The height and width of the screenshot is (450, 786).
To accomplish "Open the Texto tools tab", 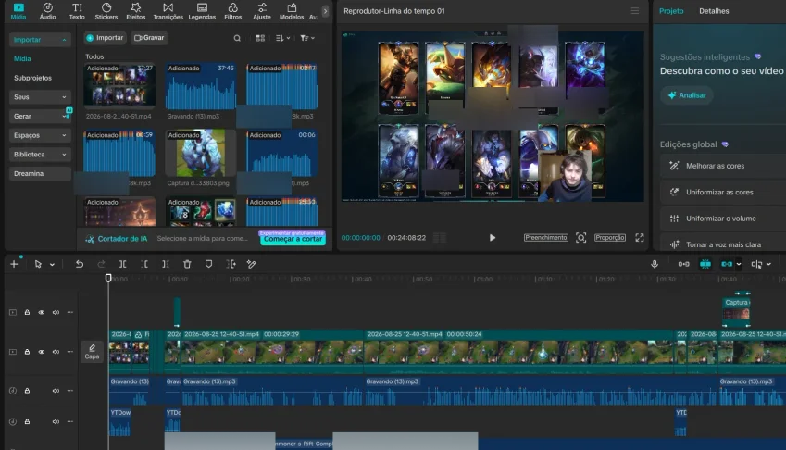I will (77, 11).
